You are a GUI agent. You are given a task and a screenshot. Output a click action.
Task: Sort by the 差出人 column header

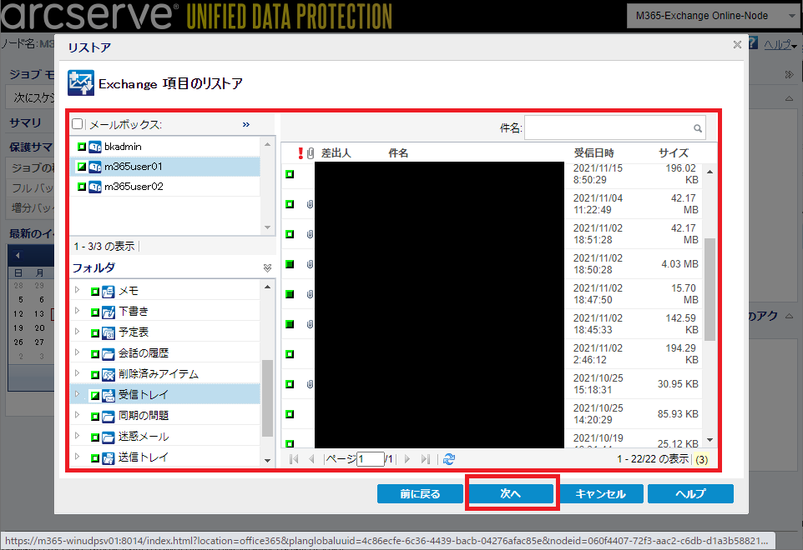point(336,152)
